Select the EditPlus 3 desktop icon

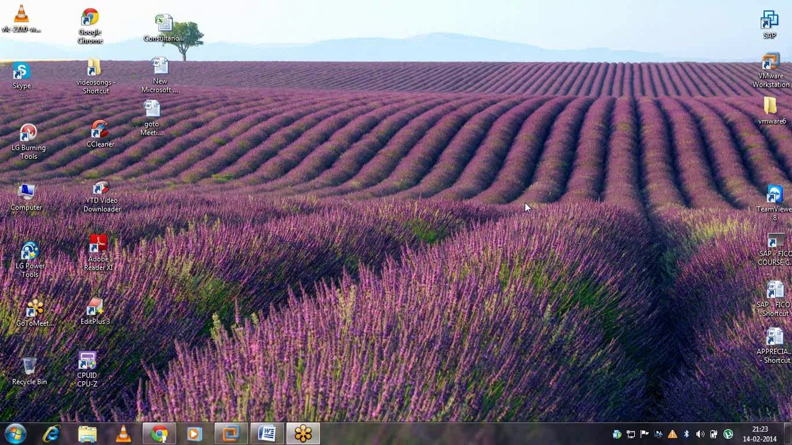tap(95, 311)
